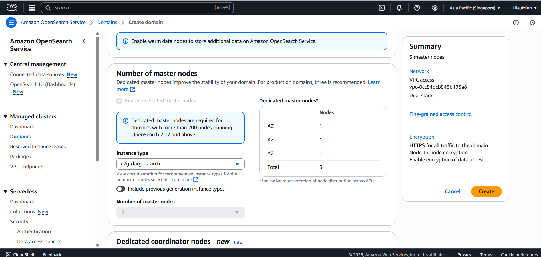
Task: Click the Cancel button
Action: pos(453,191)
